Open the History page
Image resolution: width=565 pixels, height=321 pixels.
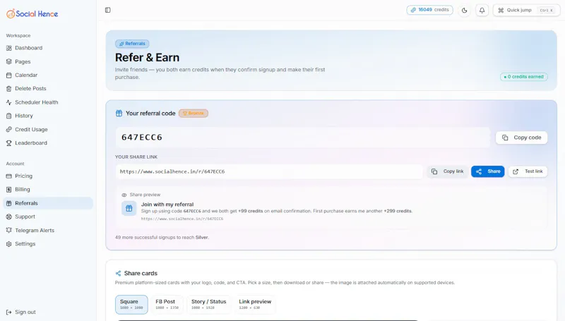(48, 116)
